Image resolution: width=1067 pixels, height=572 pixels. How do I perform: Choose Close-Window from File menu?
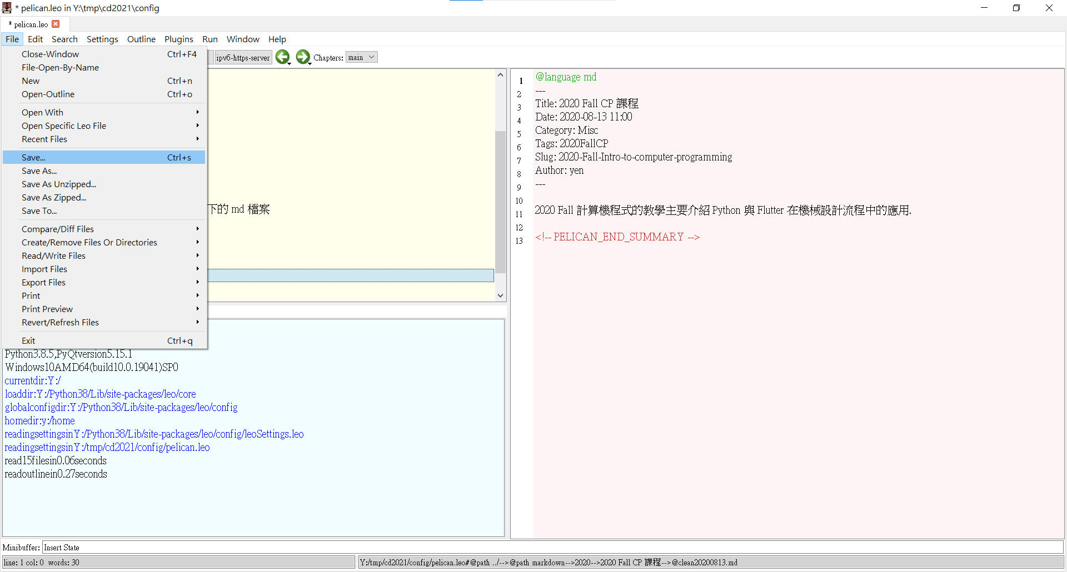point(104,54)
